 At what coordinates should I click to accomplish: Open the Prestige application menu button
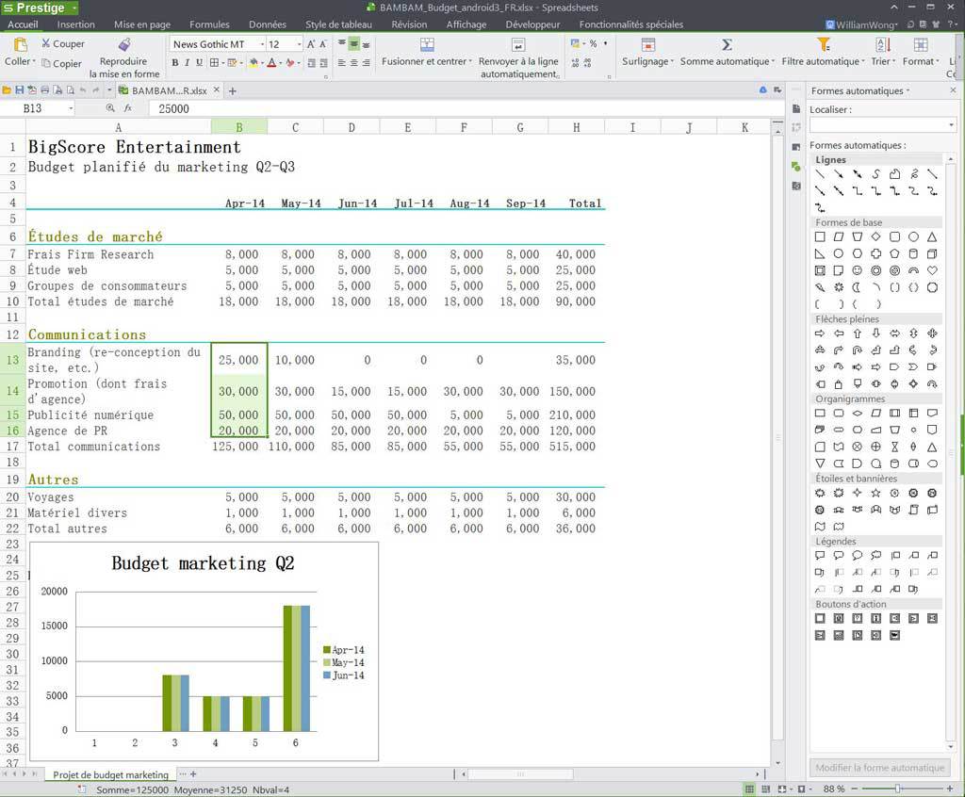[40, 8]
